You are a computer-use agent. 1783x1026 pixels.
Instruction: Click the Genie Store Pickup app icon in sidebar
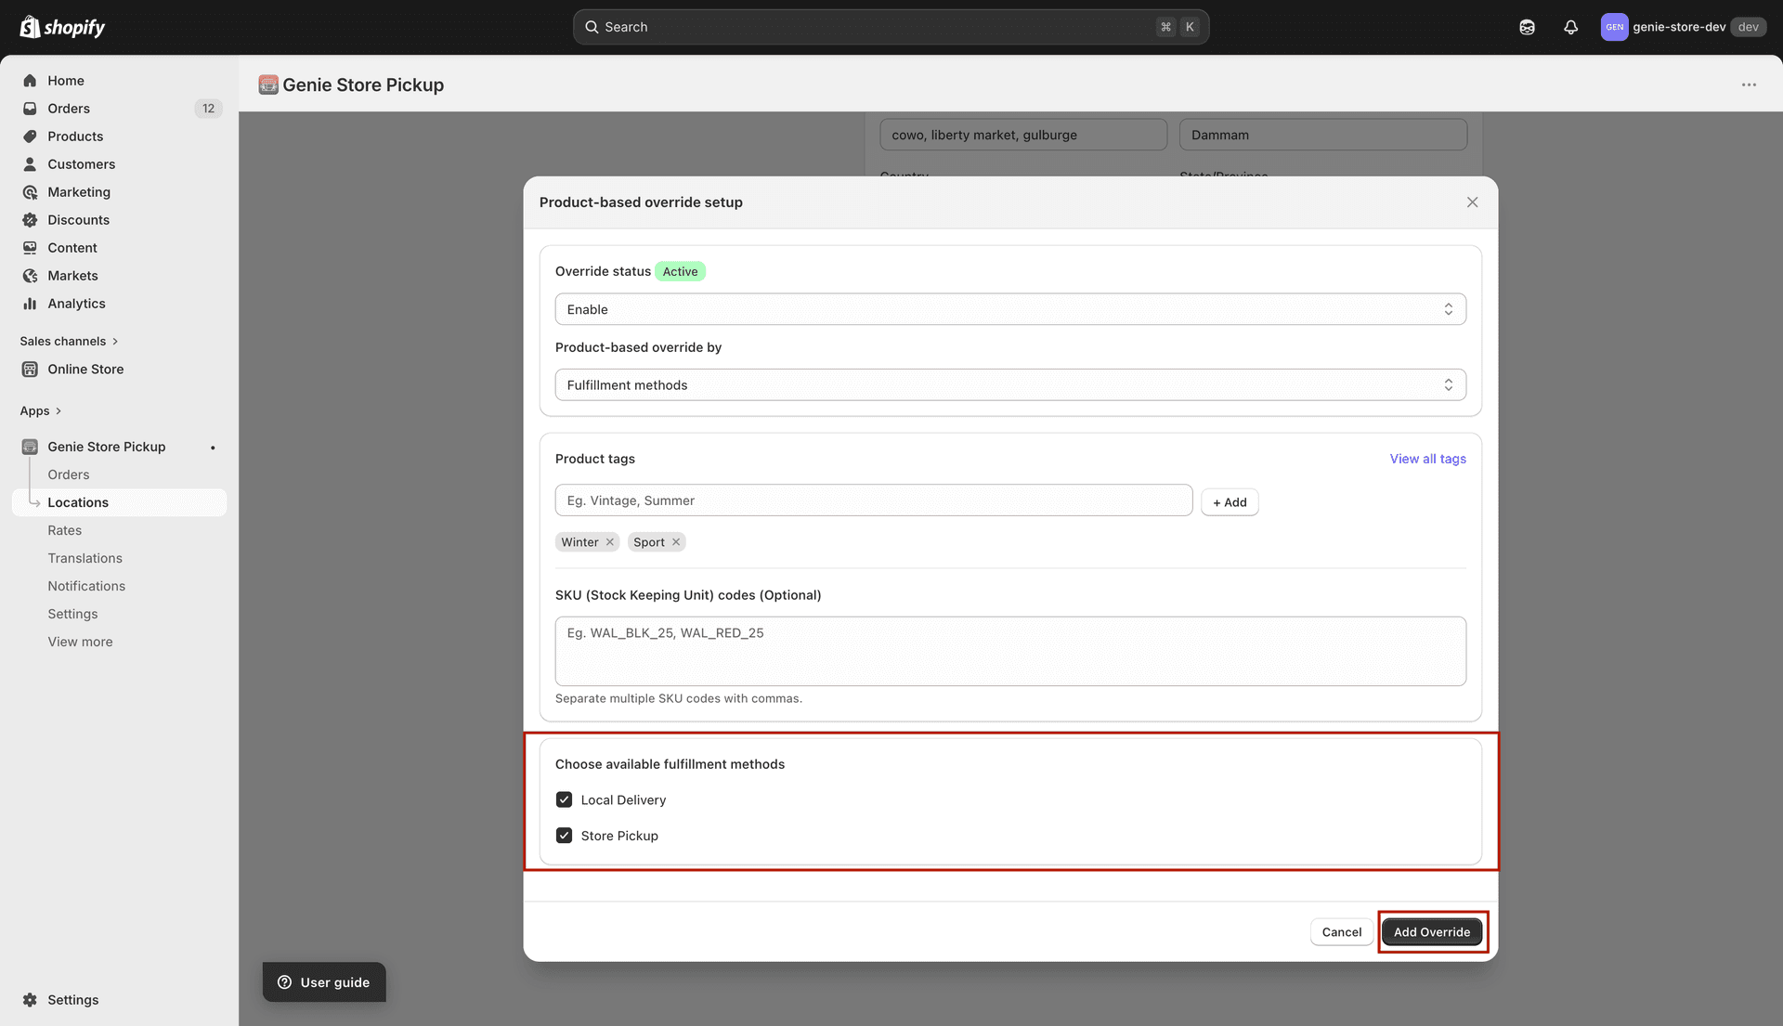[x=30, y=447]
